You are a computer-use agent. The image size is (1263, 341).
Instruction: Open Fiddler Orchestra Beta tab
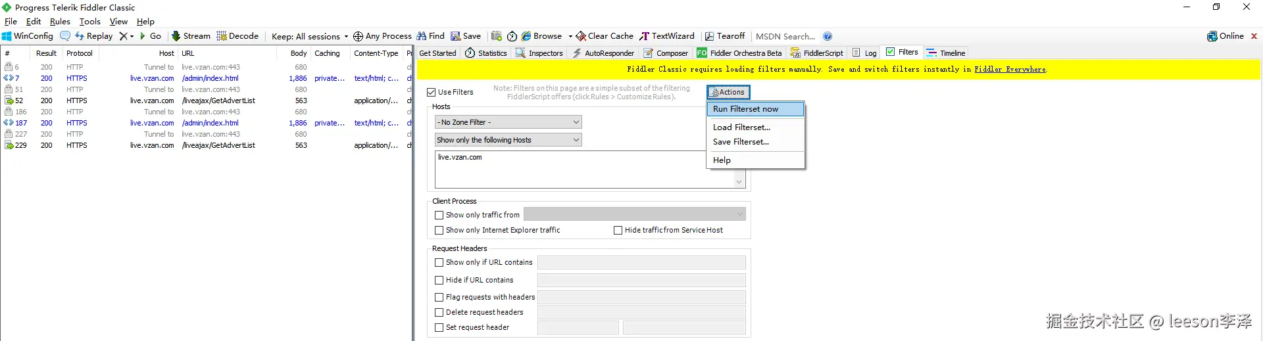pyautogui.click(x=739, y=53)
